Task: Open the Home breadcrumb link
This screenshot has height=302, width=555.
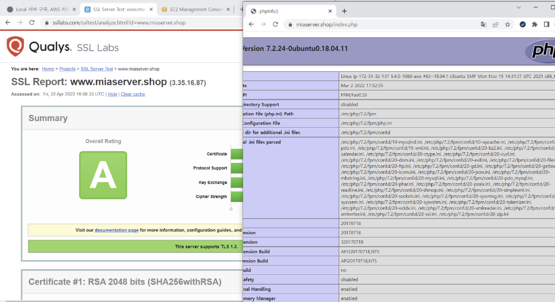Action: pos(48,69)
